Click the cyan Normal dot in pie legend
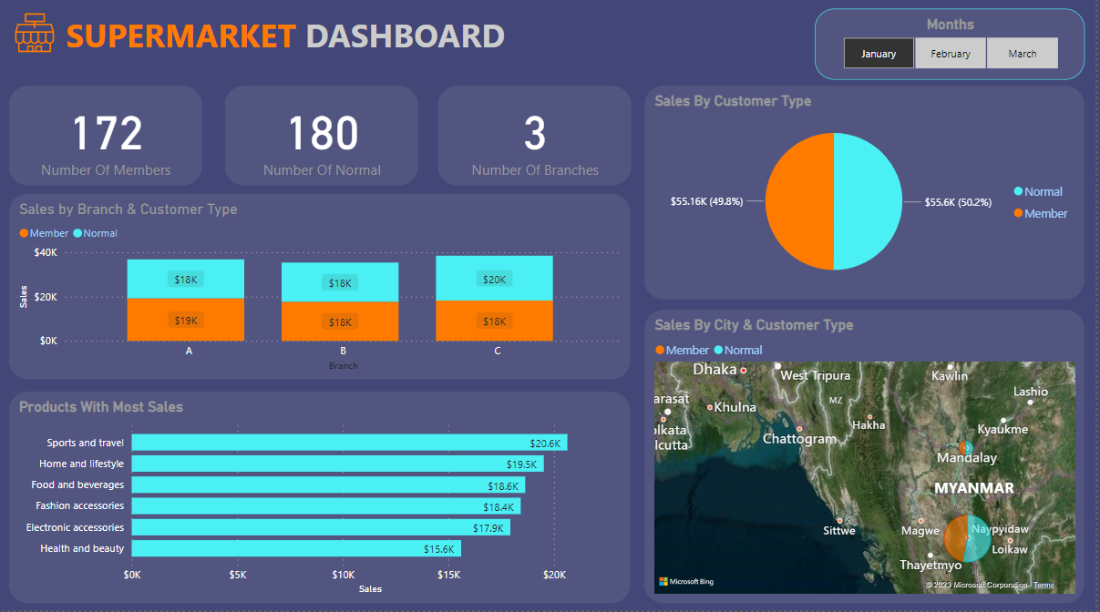Screen dimensions: 1100x612 tap(1017, 191)
